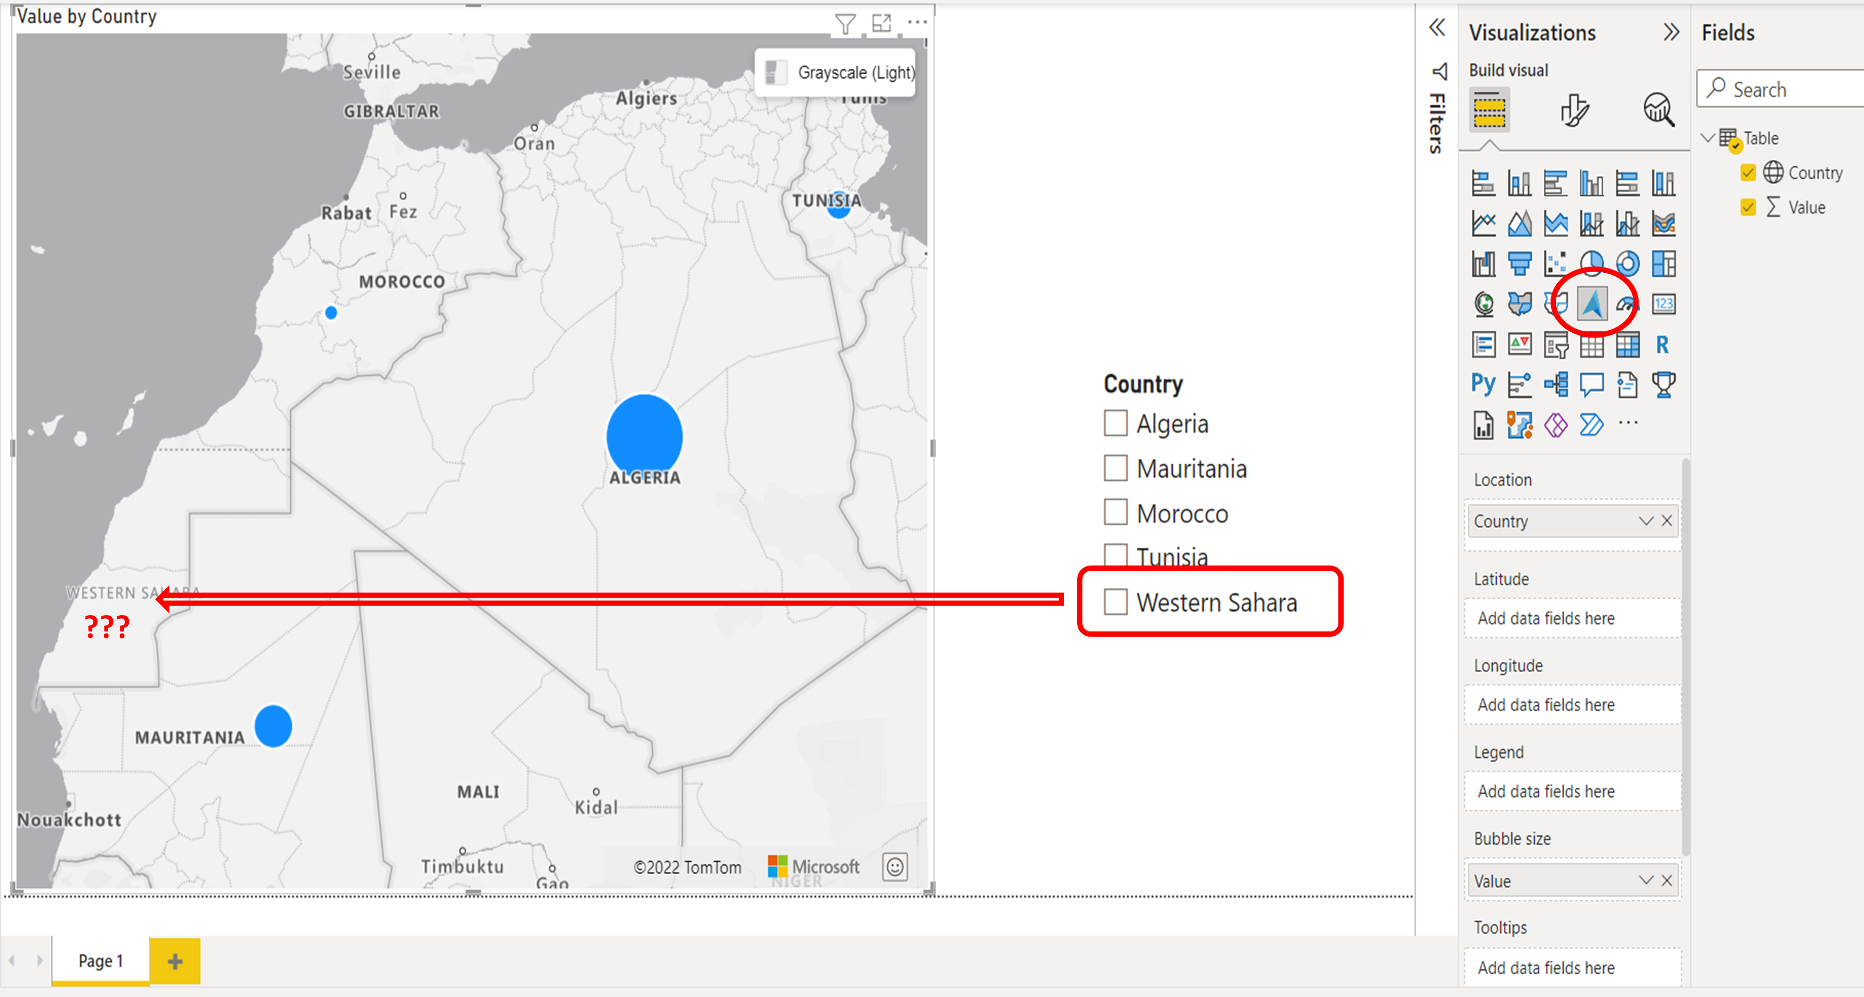Image resolution: width=1864 pixels, height=997 pixels.
Task: Check the Algeria slicer checkbox
Action: point(1115,423)
